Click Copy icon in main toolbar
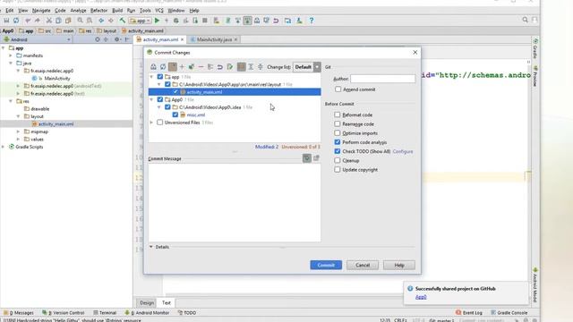Screen dimensions: 573x322 pos(58,21)
